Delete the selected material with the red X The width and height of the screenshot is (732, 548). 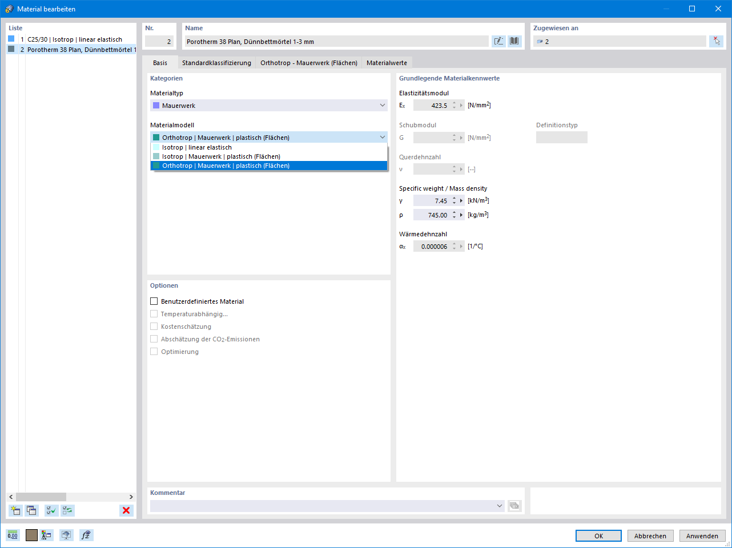click(126, 510)
